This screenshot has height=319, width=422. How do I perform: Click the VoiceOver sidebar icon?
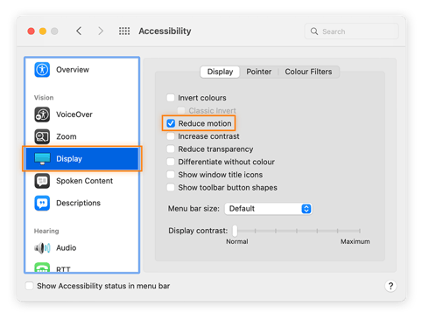(42, 114)
